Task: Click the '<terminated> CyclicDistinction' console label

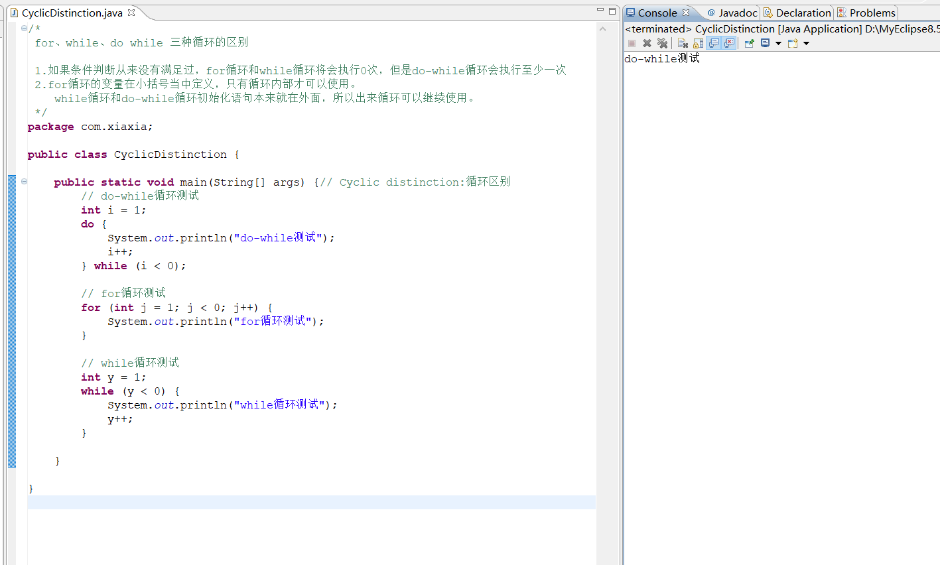Action: [x=782, y=29]
